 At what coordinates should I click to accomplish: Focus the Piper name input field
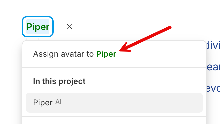click(38, 27)
